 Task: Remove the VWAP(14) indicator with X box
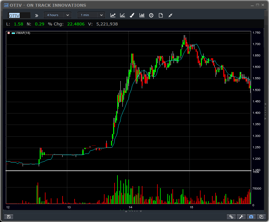[x=9, y=33]
